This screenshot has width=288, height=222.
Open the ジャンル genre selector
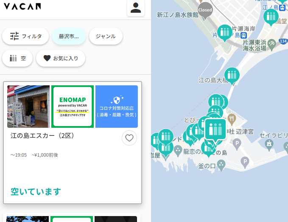click(106, 36)
